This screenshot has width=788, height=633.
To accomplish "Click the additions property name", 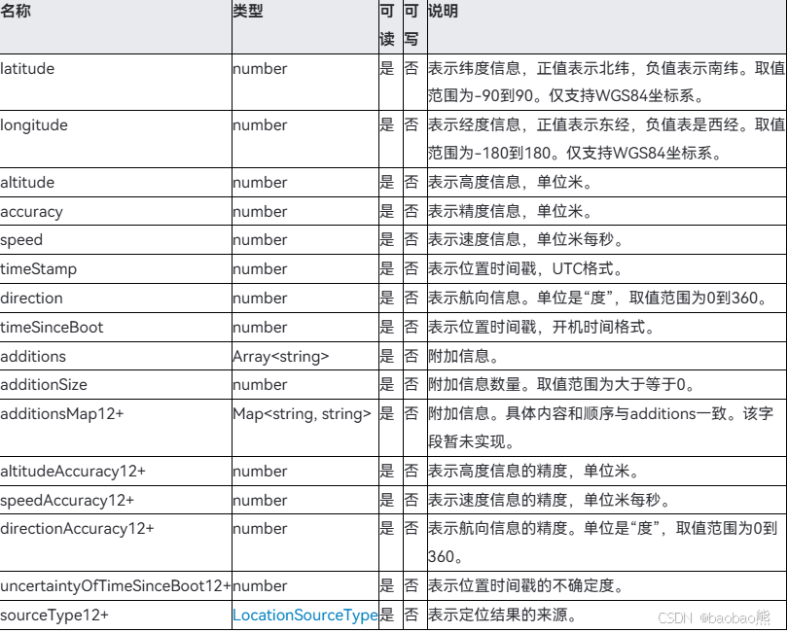I will coord(33,357).
